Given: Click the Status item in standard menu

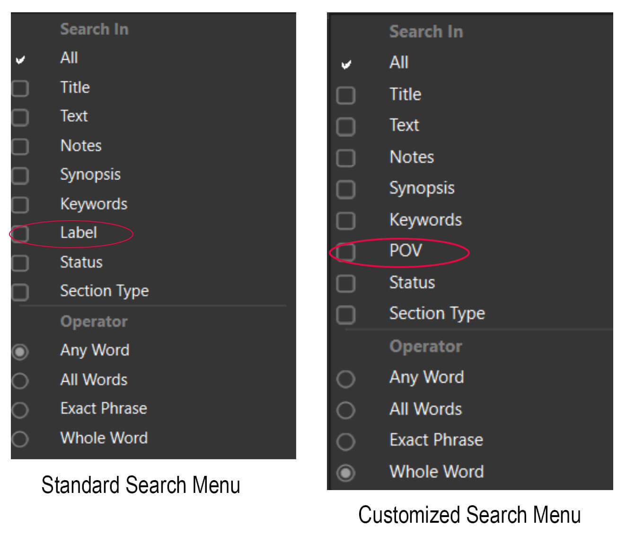Looking at the screenshot, I should pos(81,262).
